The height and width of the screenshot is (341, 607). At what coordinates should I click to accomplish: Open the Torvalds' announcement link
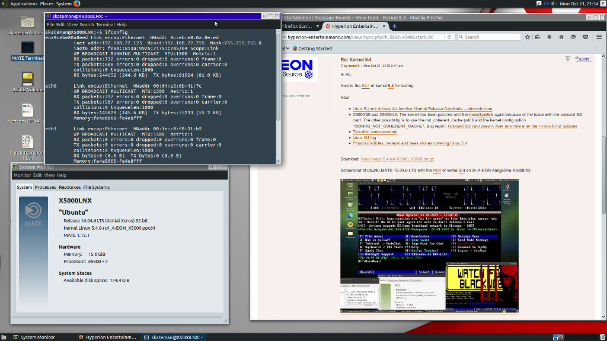tap(375, 132)
